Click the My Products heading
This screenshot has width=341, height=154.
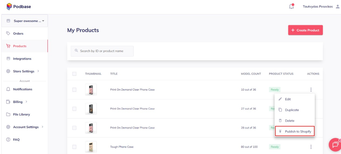[x=83, y=30]
